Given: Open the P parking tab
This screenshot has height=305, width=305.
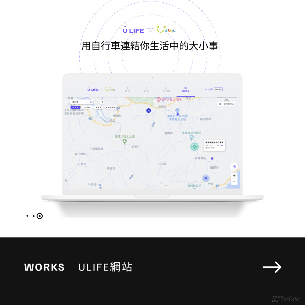Looking at the screenshot, I should (146, 89).
